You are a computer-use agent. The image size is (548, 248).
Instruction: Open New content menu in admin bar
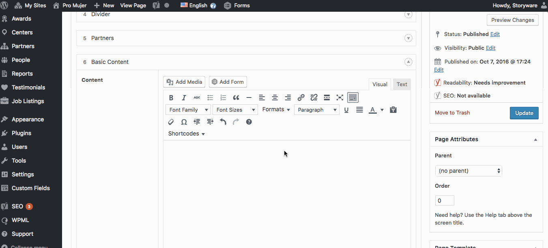tap(104, 6)
